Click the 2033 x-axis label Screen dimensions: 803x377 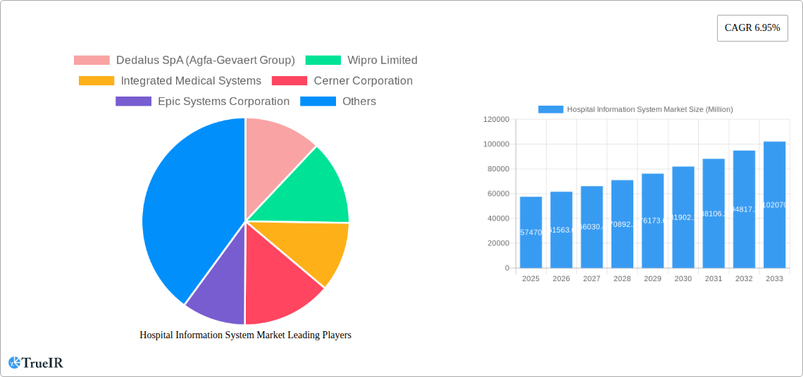774,278
